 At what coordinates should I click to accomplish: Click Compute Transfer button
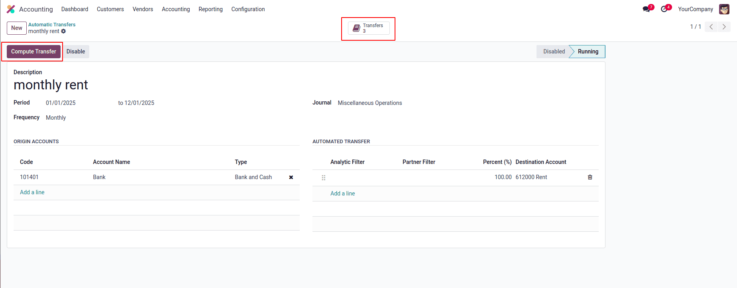(33, 51)
